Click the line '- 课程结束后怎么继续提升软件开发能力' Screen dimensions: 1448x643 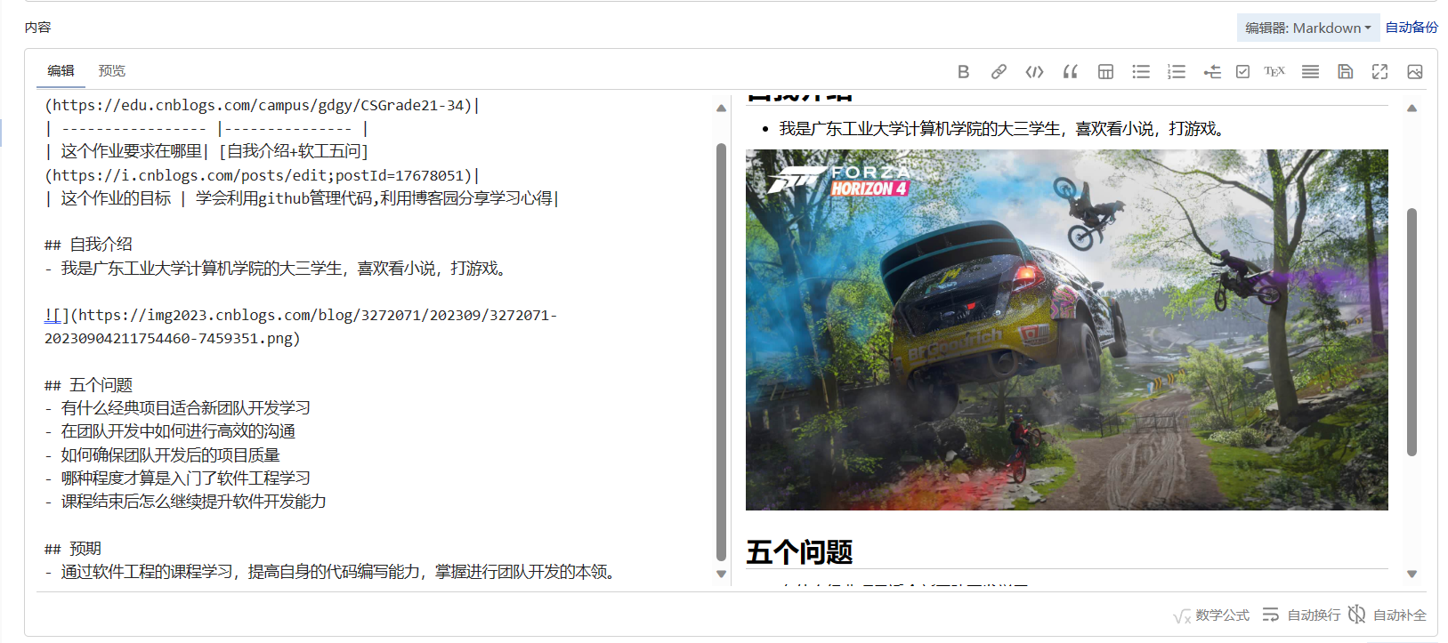point(185,502)
